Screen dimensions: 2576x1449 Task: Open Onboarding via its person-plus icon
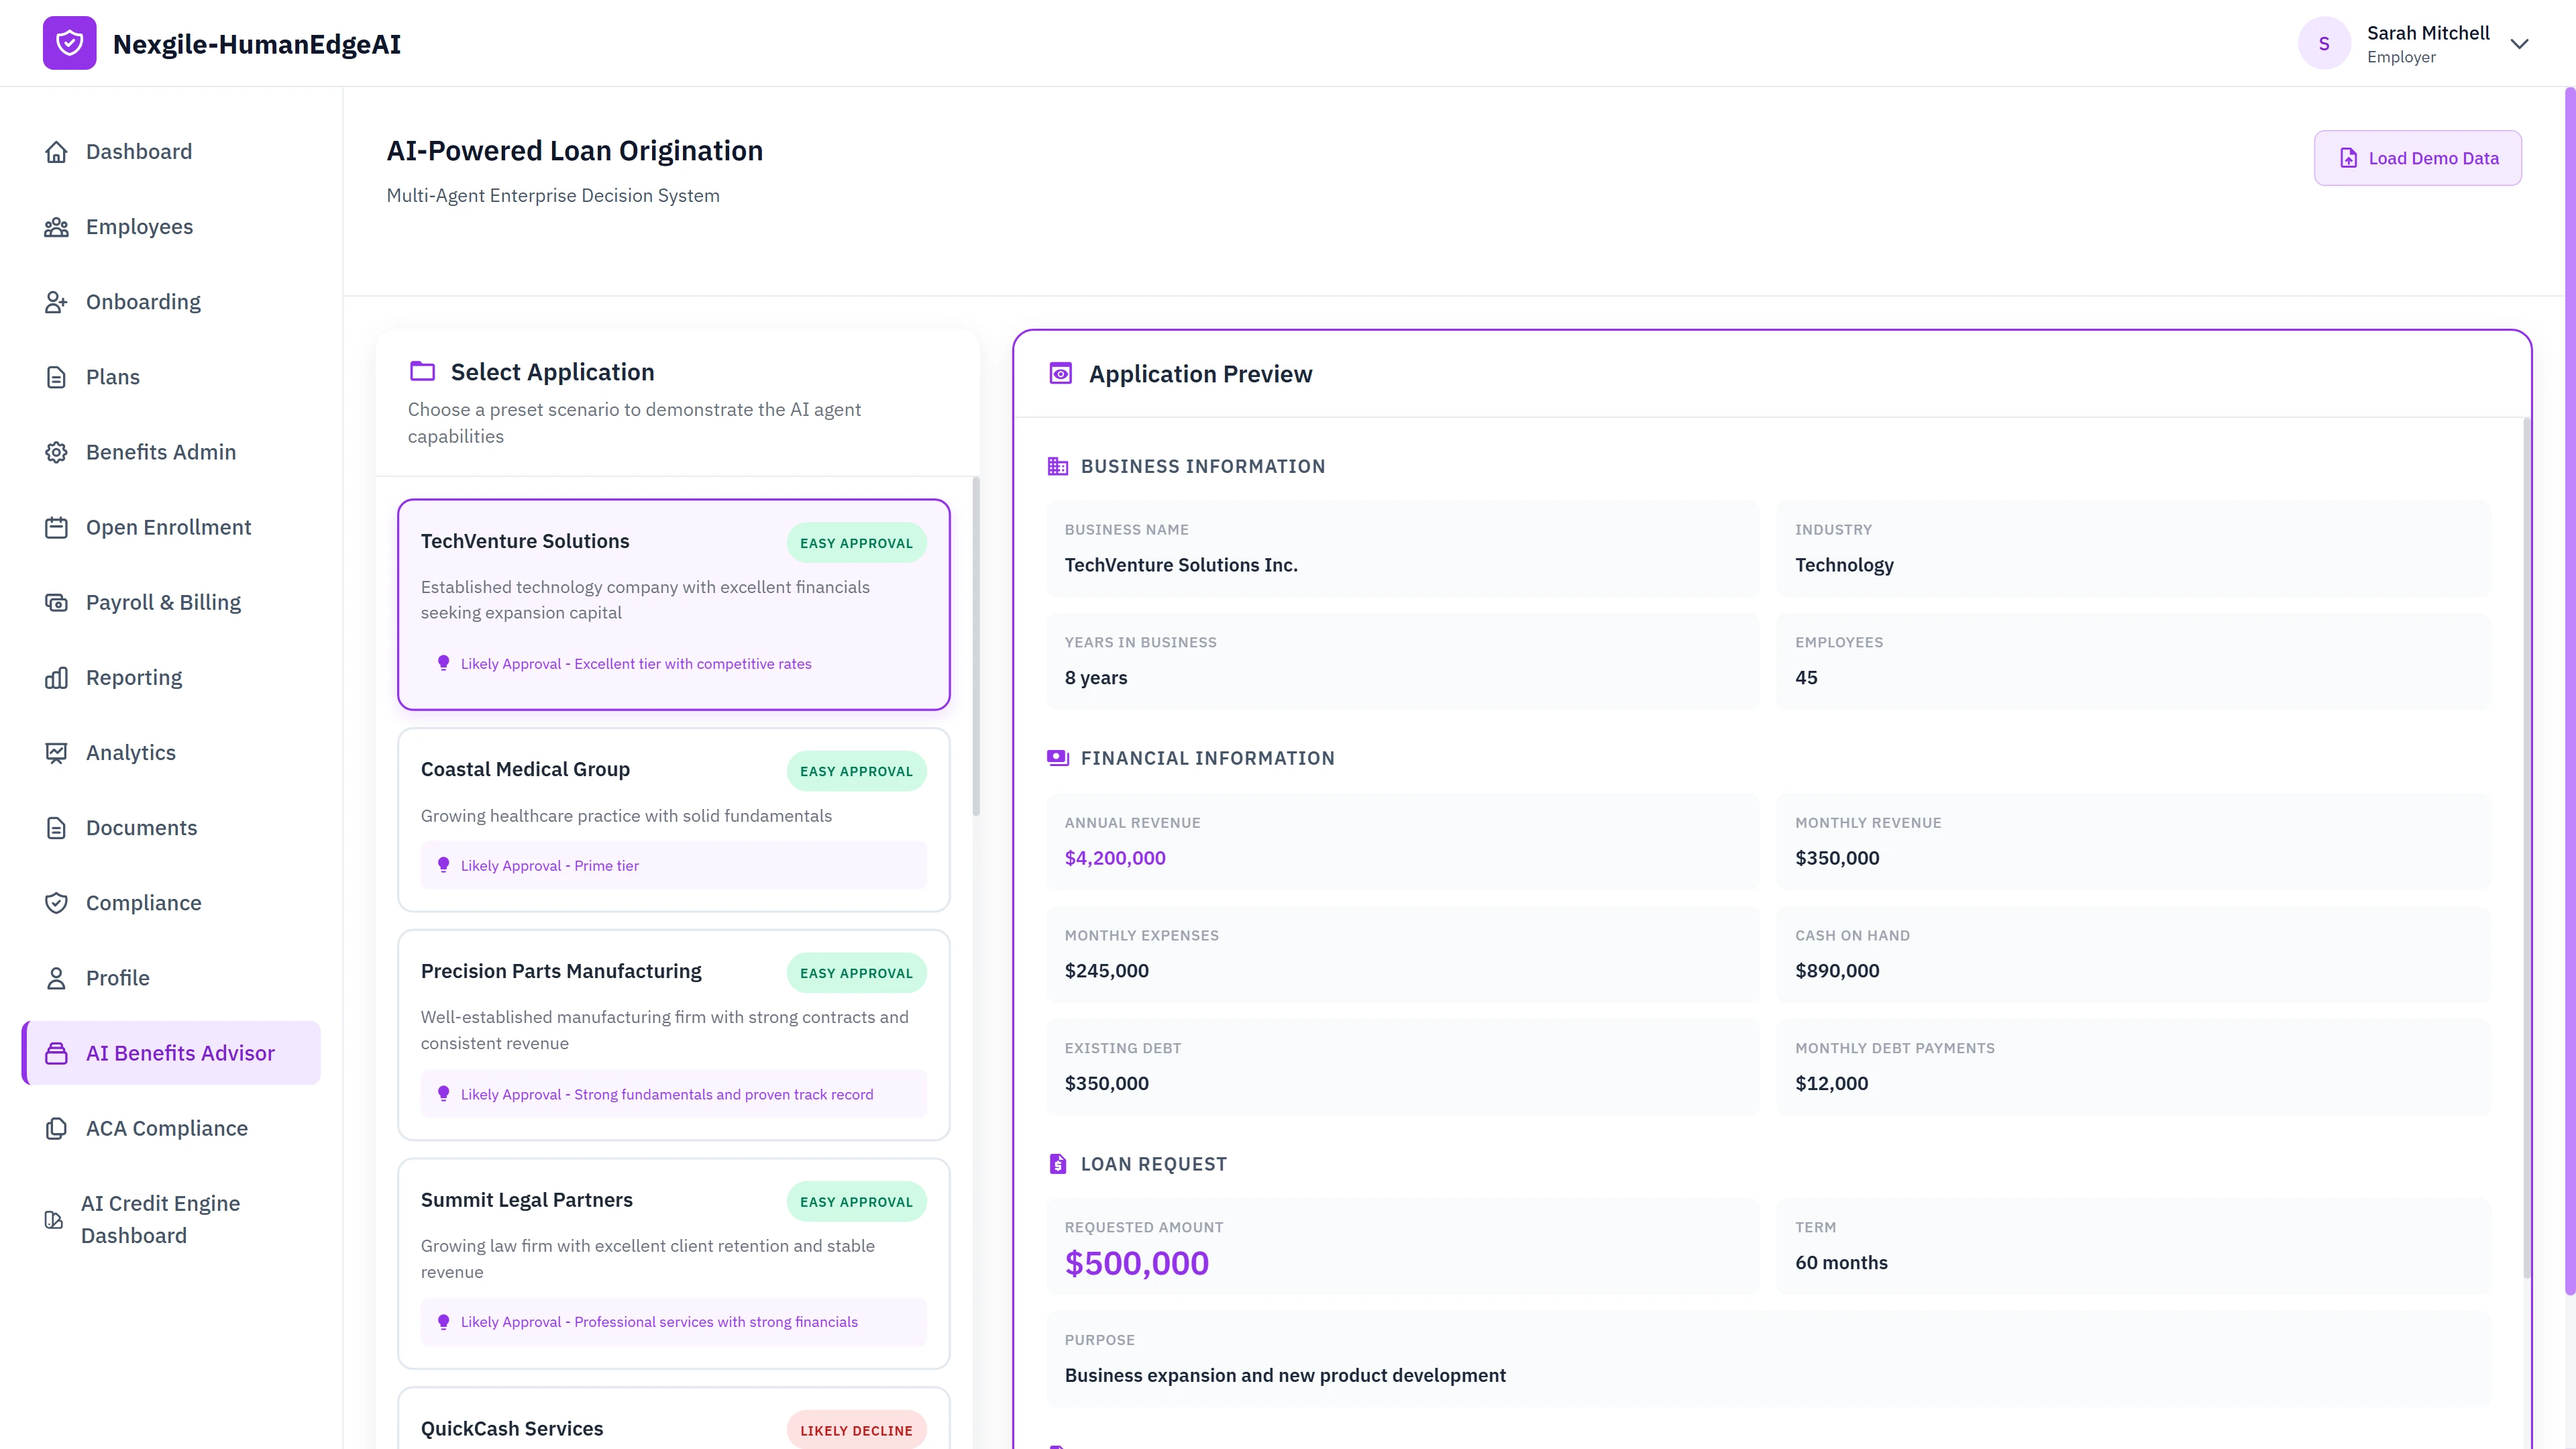56,301
